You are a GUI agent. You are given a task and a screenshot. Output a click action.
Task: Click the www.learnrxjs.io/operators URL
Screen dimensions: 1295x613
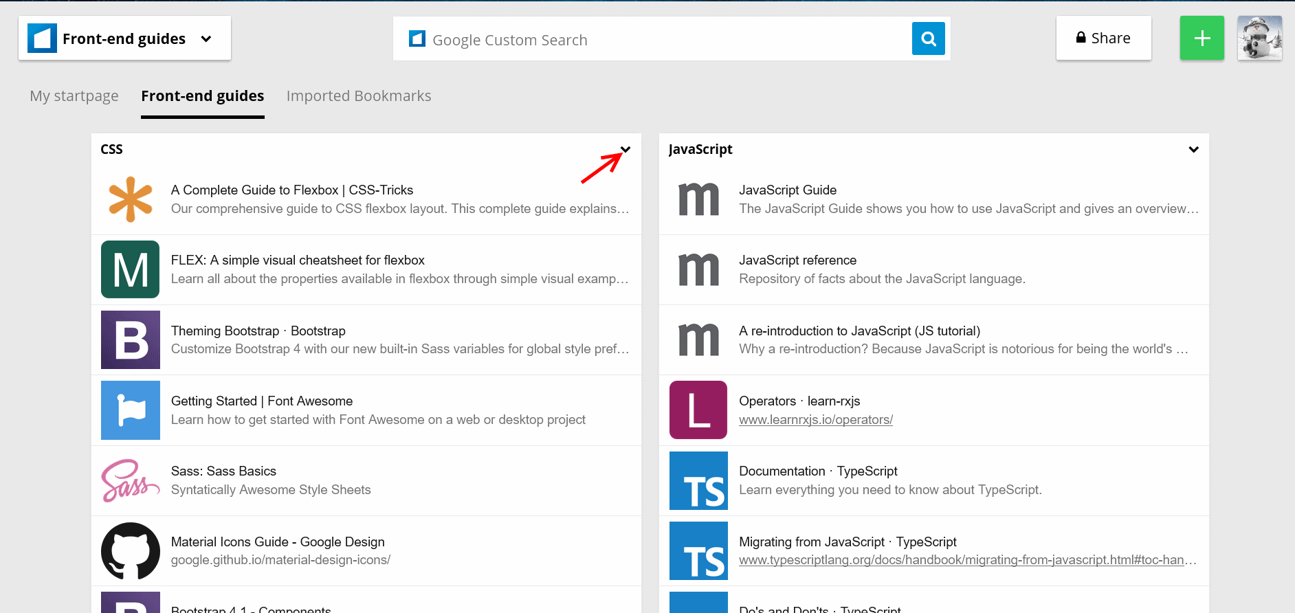point(816,420)
